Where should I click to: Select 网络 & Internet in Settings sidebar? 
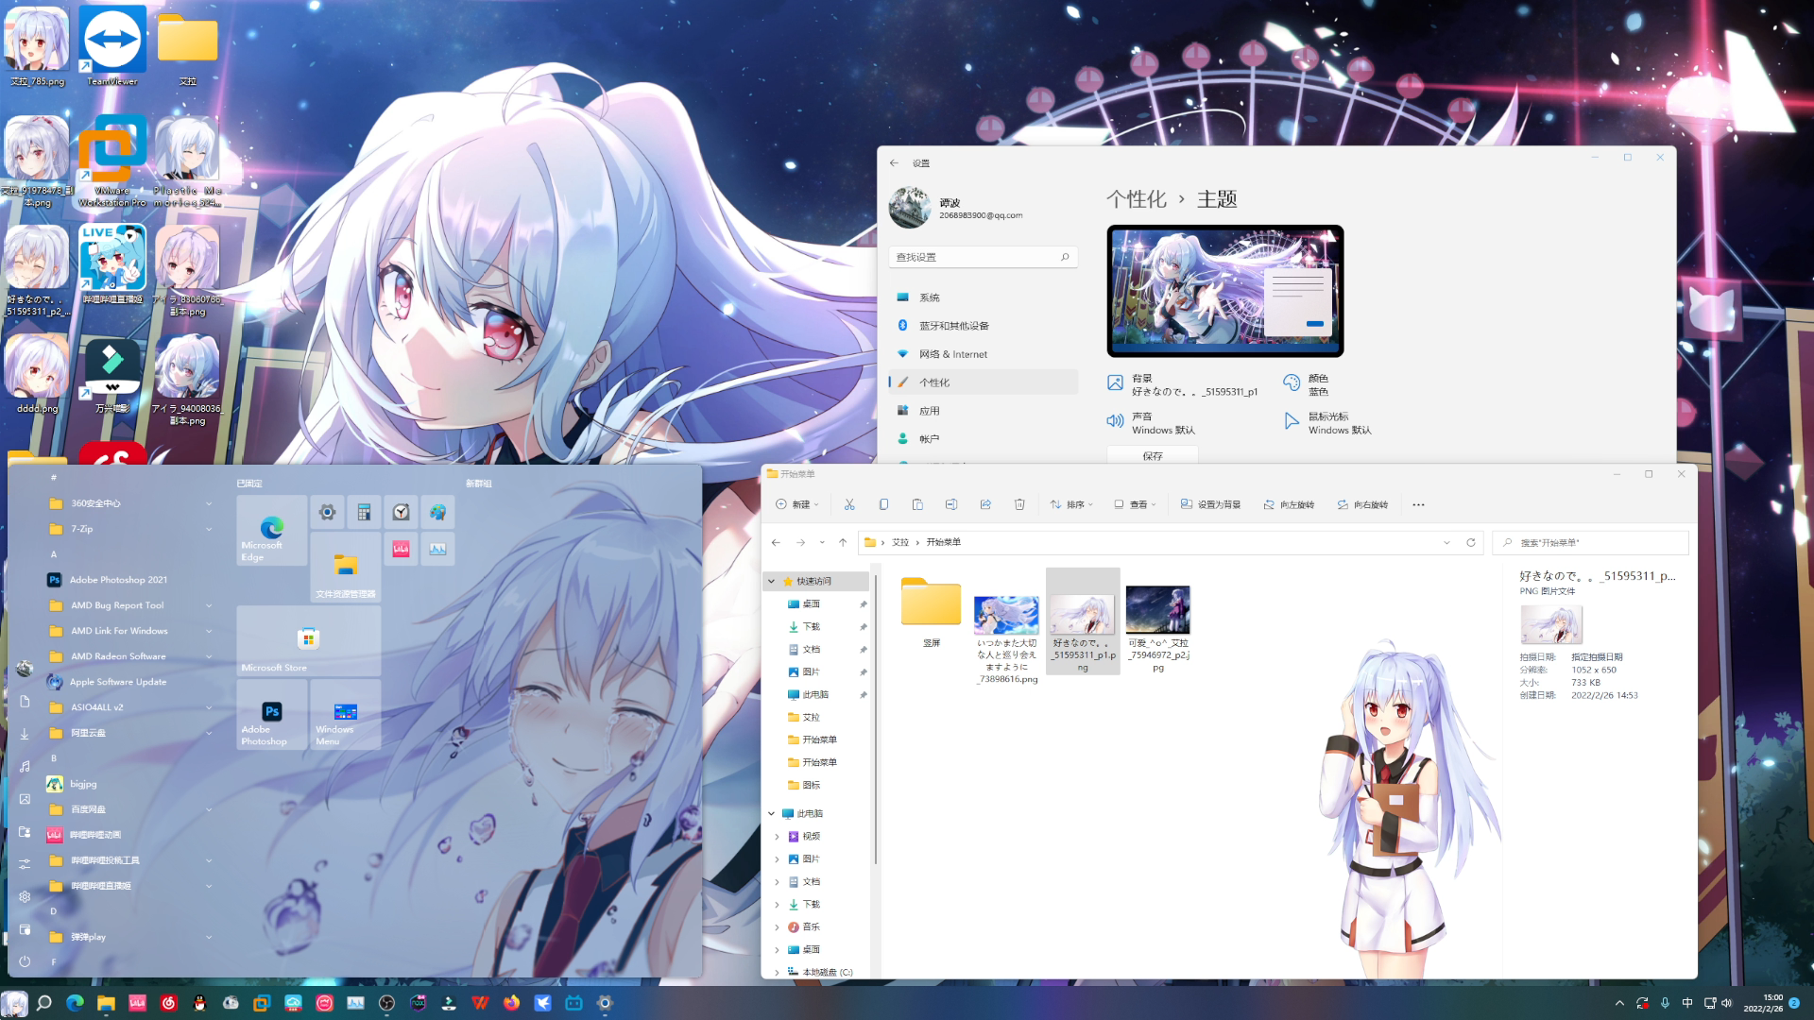tap(952, 354)
